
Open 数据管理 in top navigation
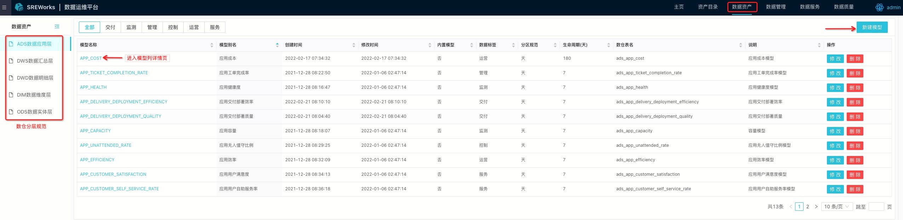(776, 7)
